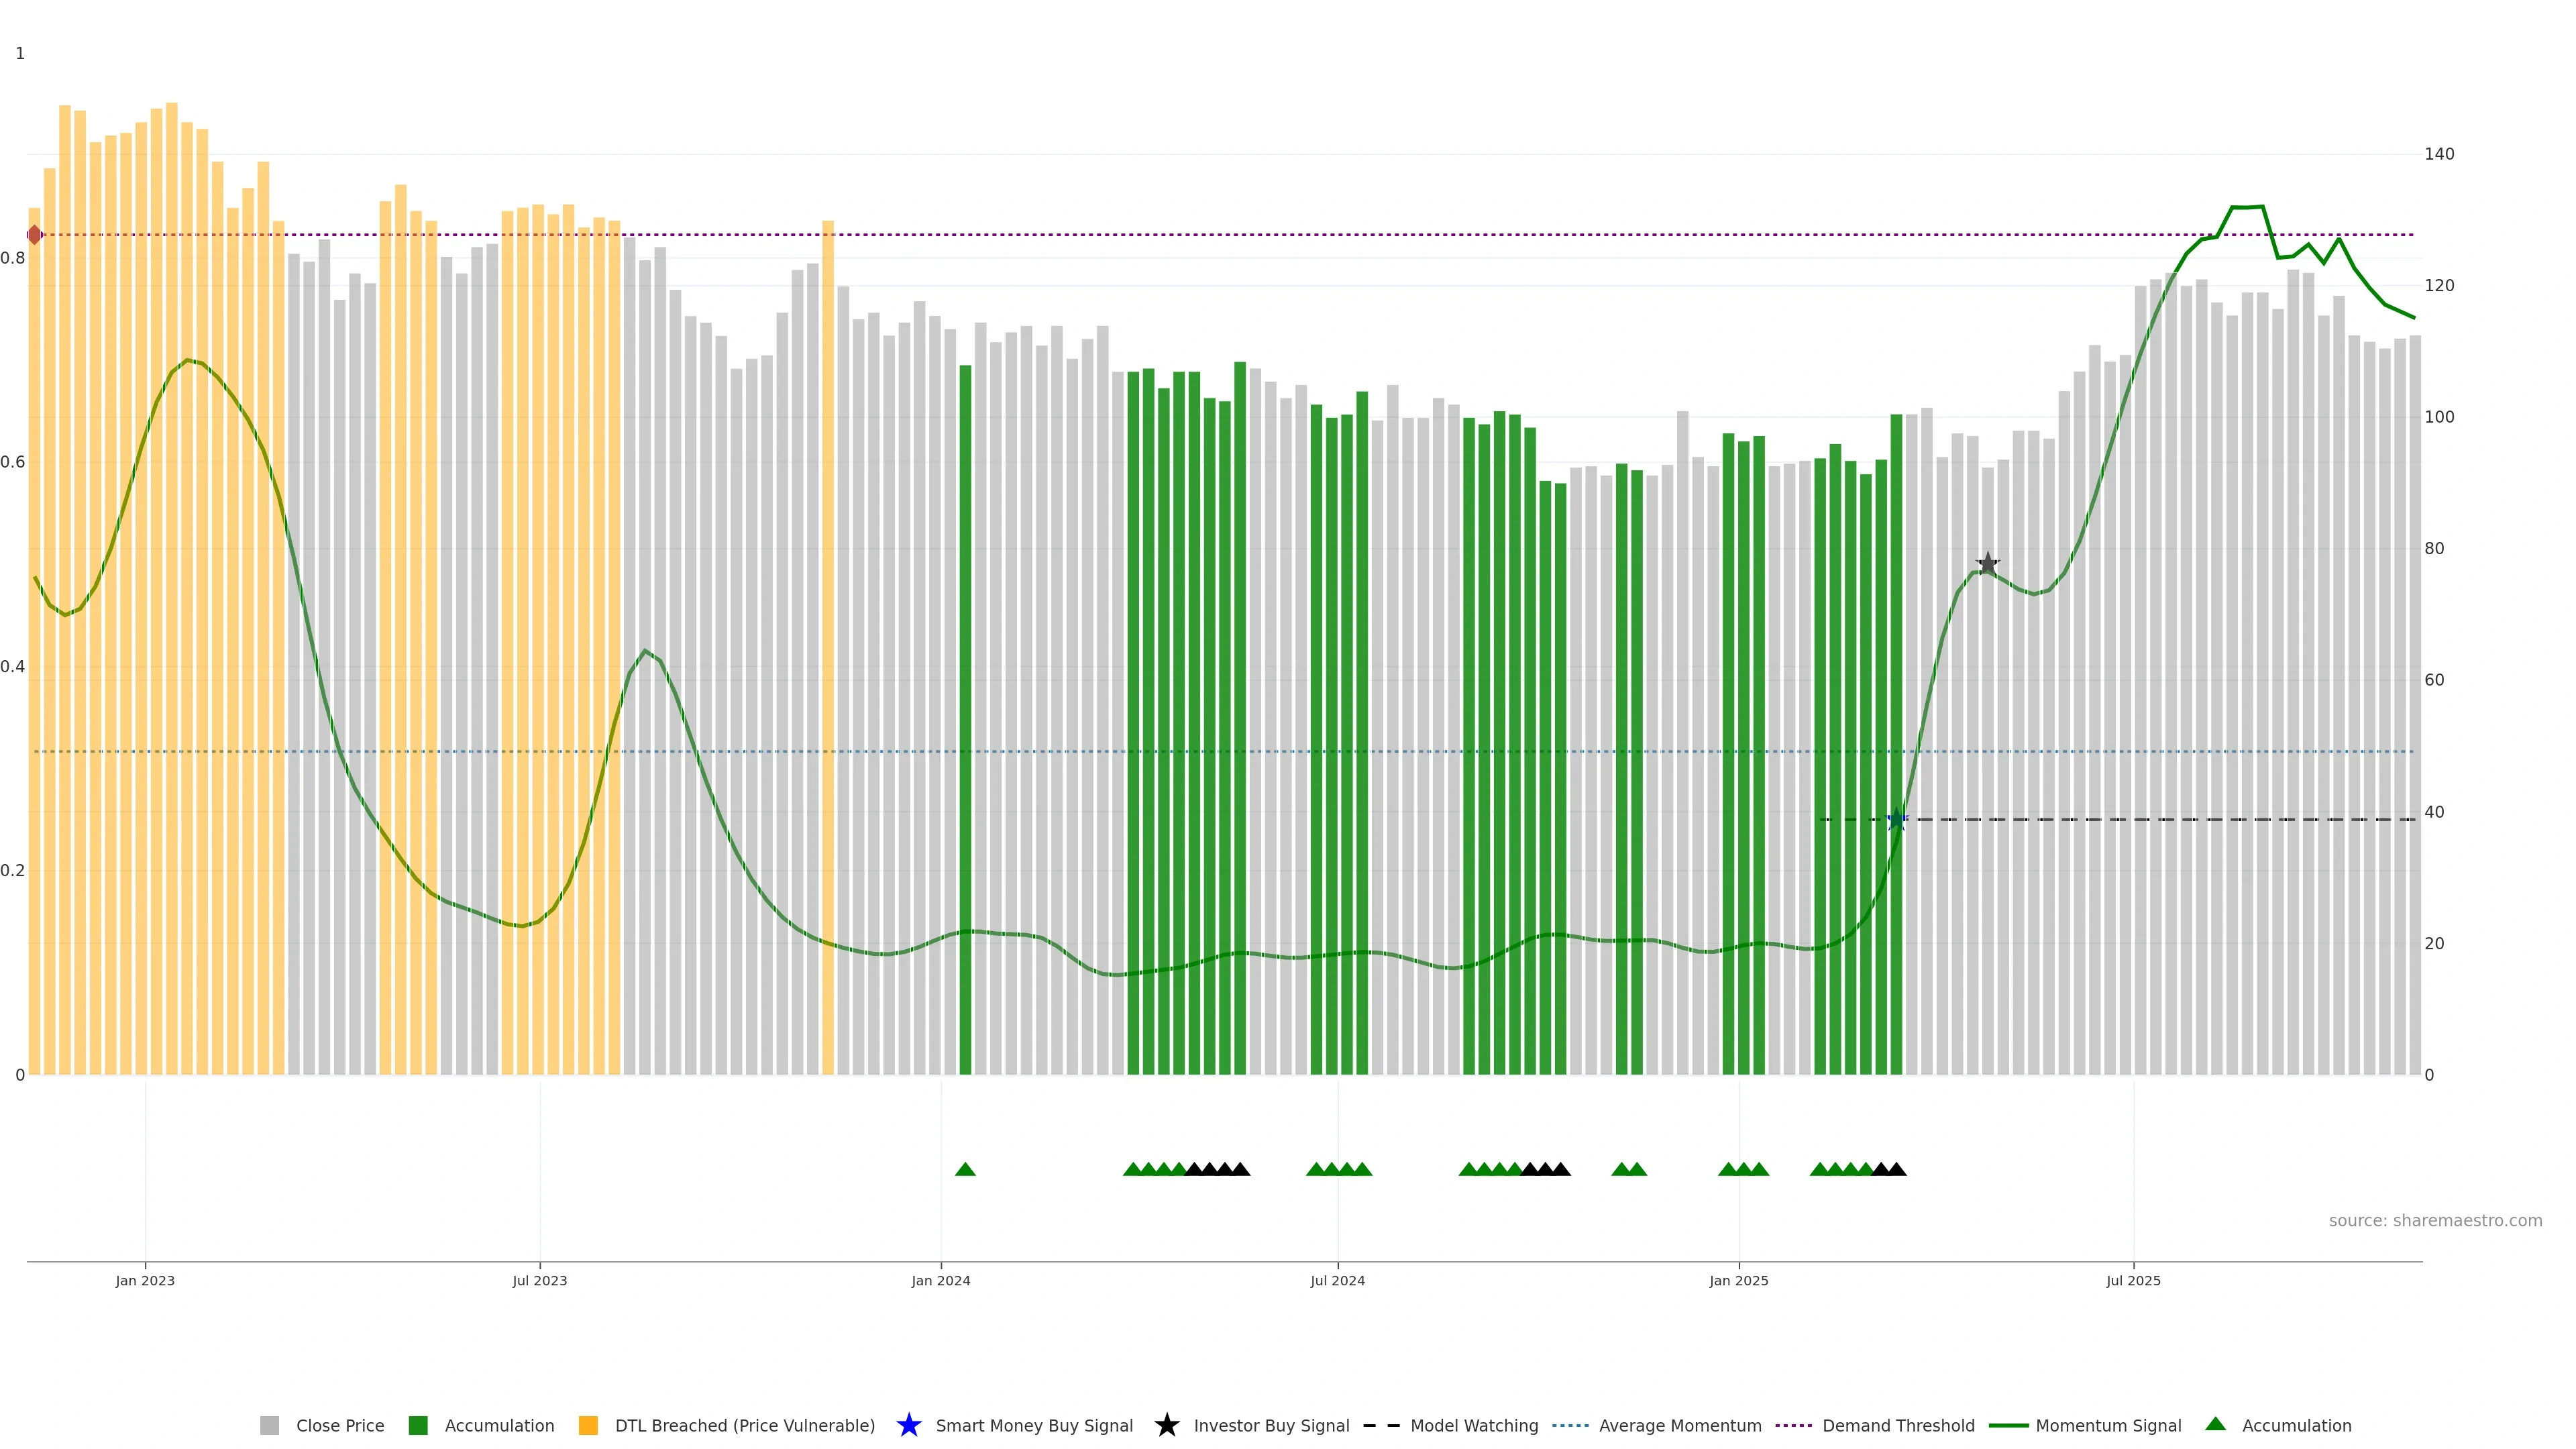Click the green Accumulation legend swatch

[418, 1425]
